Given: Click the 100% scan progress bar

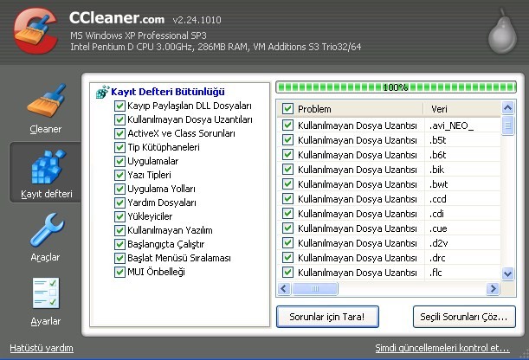Looking at the screenshot, I should (x=396, y=87).
